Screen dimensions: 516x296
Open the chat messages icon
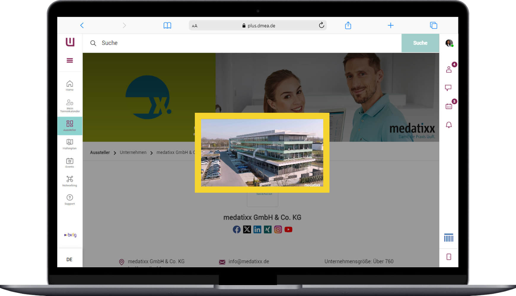448,88
